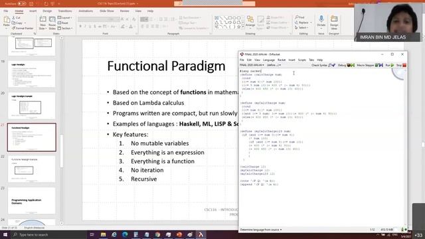
Task: Click the Reset slide button
Action: tap(63, 23)
